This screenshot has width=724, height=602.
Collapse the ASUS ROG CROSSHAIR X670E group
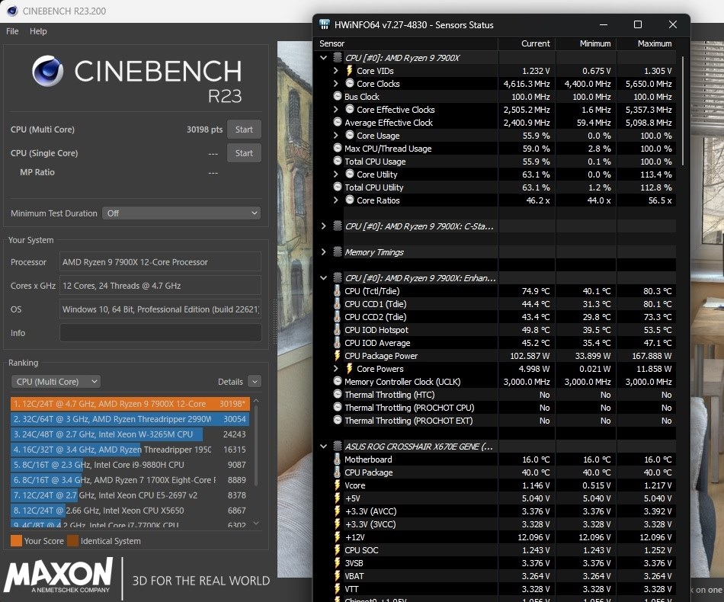click(323, 447)
